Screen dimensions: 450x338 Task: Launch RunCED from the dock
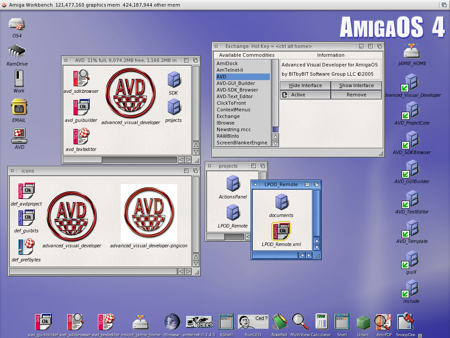pyautogui.click(x=253, y=322)
